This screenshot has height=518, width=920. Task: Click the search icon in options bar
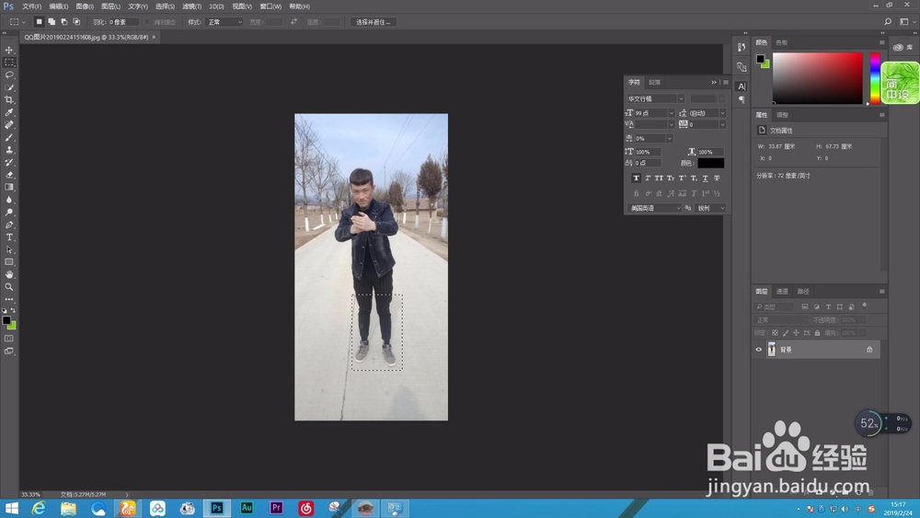888,22
